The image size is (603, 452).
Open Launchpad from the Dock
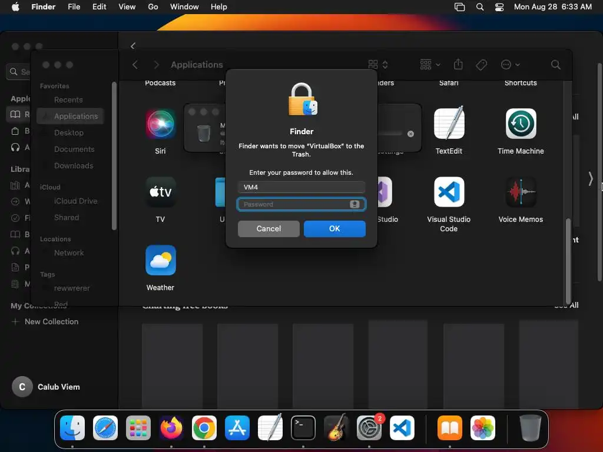[138, 428]
